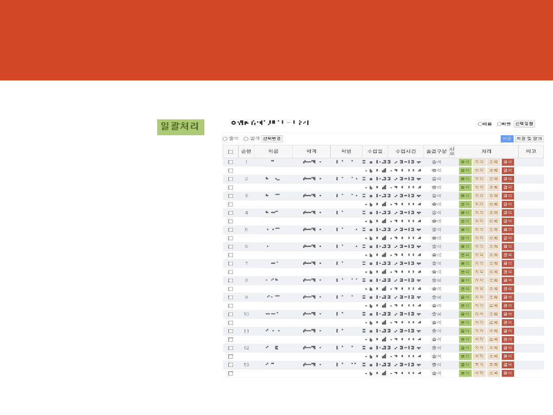Check the checkbox for row number 5
This screenshot has width=553, height=415.
pos(230,230)
